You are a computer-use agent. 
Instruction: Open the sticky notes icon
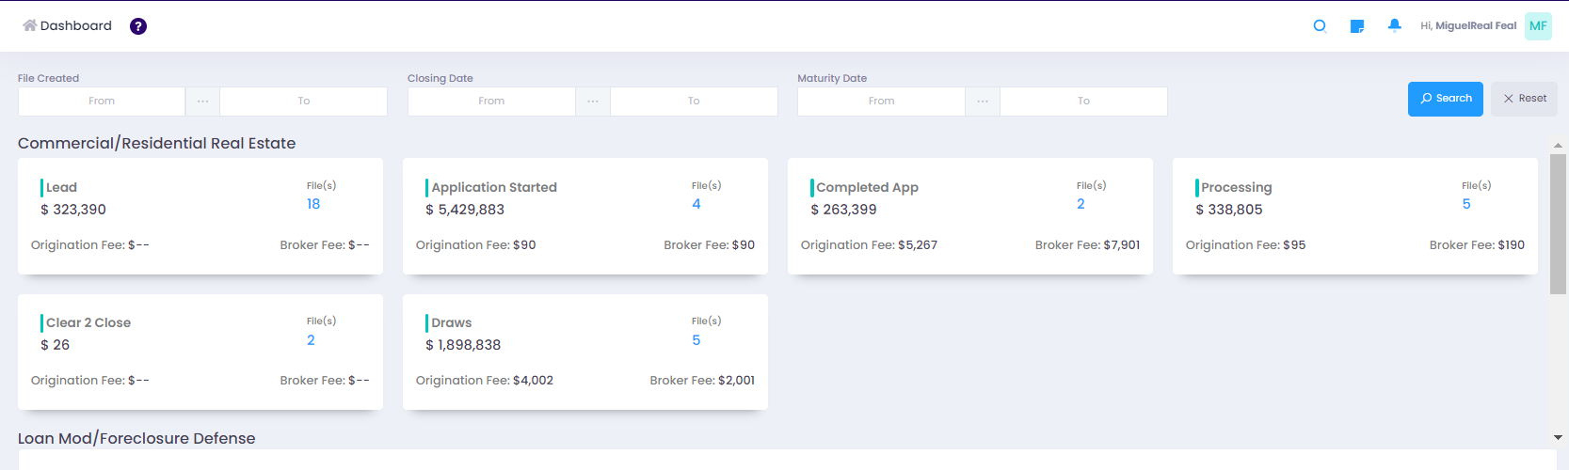pos(1357,26)
